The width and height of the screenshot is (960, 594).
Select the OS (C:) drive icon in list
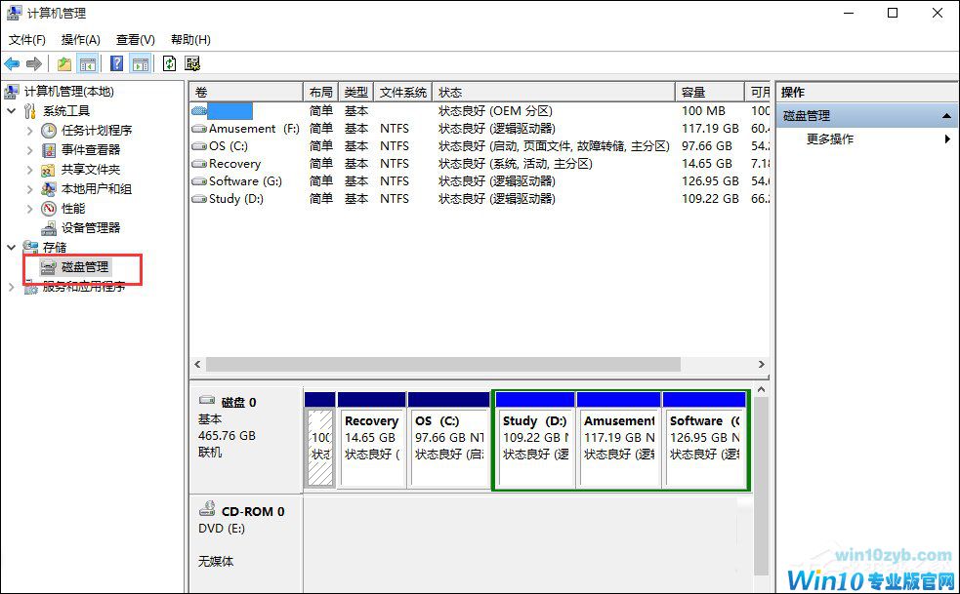(x=200, y=145)
